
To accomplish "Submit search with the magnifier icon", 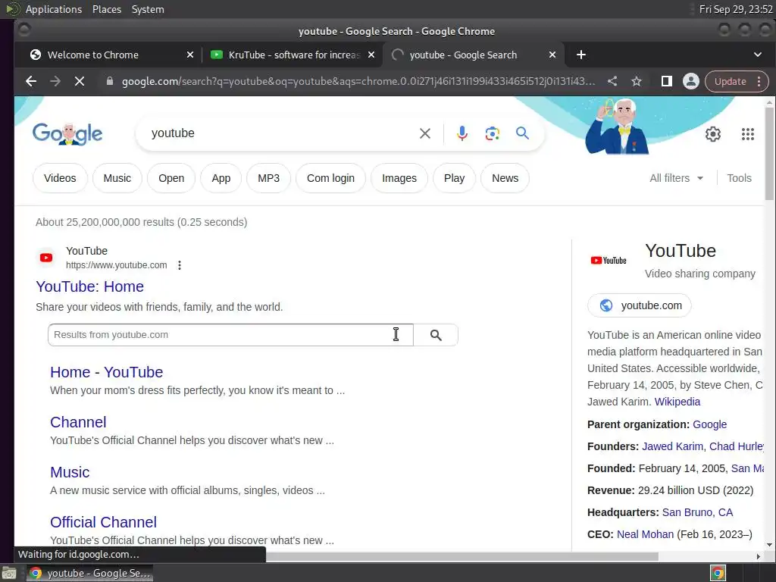I will click(522, 133).
